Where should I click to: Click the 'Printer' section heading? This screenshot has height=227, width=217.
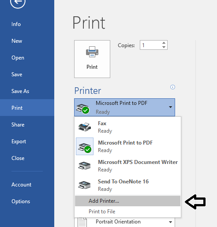(88, 91)
